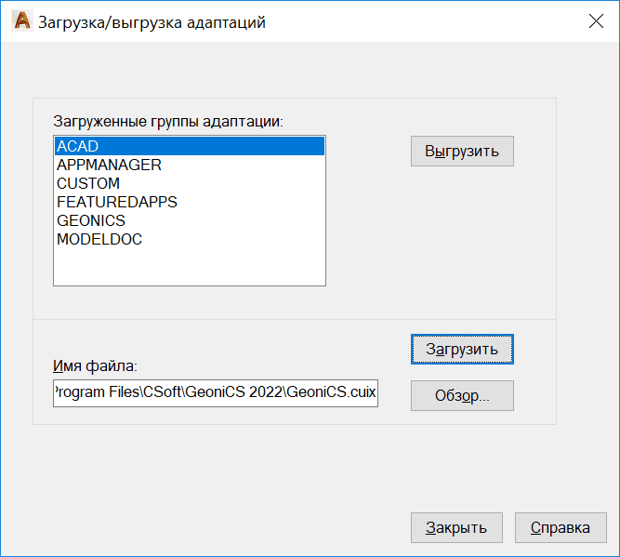Pick FEATUREDAPPS from the groups list
The width and height of the screenshot is (620, 557).
(x=116, y=202)
